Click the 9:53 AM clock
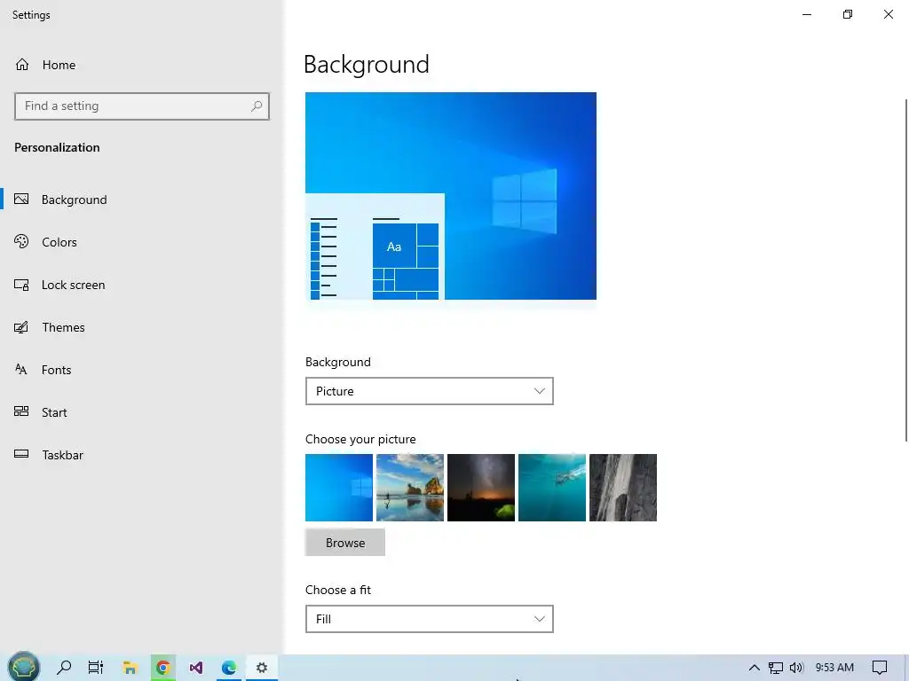The height and width of the screenshot is (681, 909). click(x=834, y=668)
